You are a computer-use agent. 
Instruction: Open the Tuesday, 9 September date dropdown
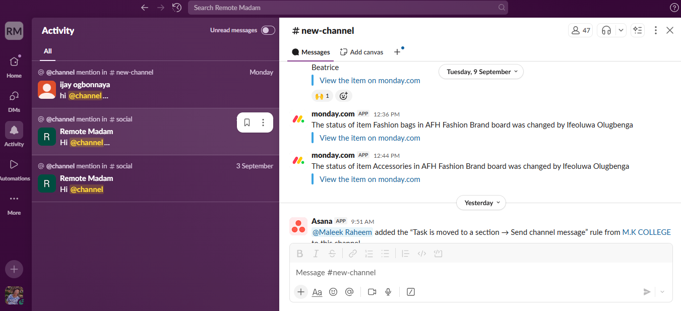point(481,72)
